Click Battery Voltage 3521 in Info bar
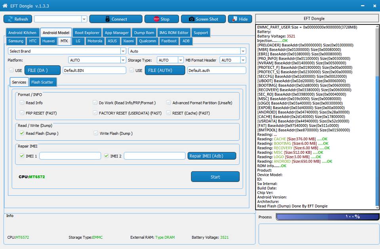This screenshot has height=249, width=380. pyautogui.click(x=210, y=237)
